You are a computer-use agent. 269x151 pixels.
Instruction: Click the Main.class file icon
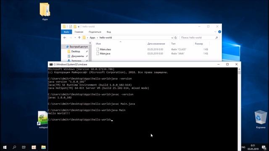click(x=98, y=49)
